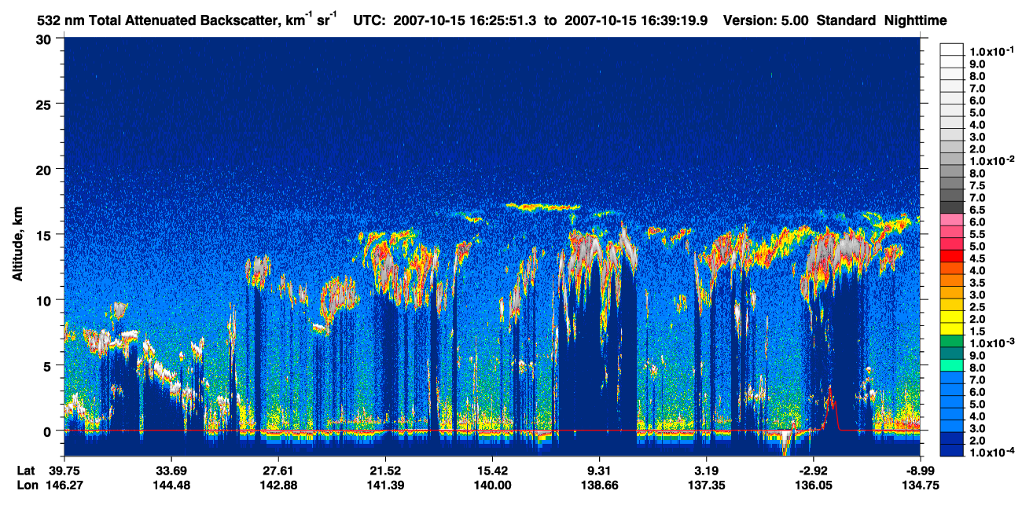
Task: Click longitude value '141.39'
Action: [x=385, y=485]
